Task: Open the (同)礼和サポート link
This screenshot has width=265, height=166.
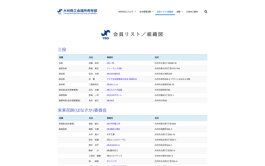Action: click(x=114, y=95)
